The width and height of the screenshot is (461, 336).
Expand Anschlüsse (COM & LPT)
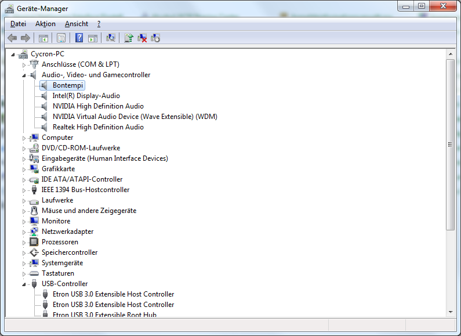24,64
